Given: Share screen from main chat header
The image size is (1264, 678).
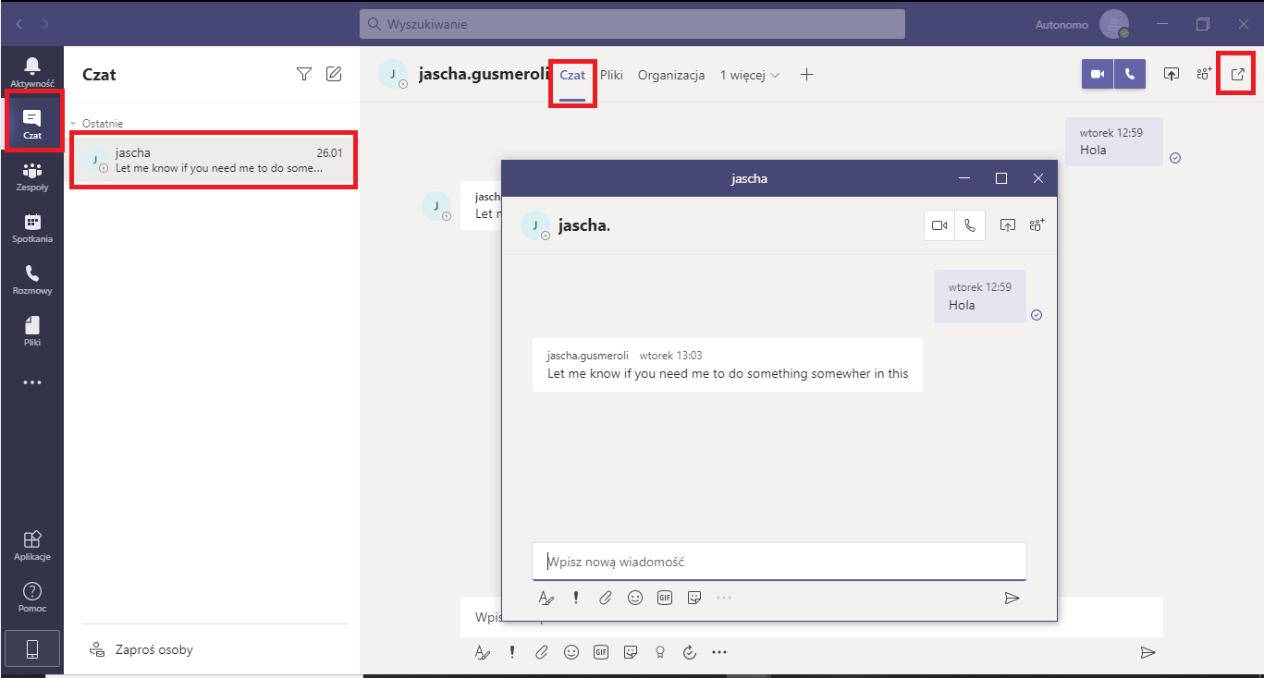Looking at the screenshot, I should tap(1171, 75).
